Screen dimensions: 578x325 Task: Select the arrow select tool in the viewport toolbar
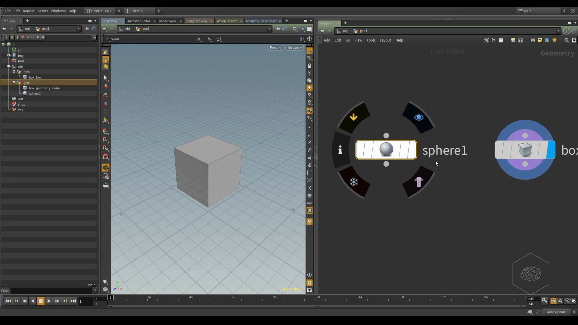point(105,78)
